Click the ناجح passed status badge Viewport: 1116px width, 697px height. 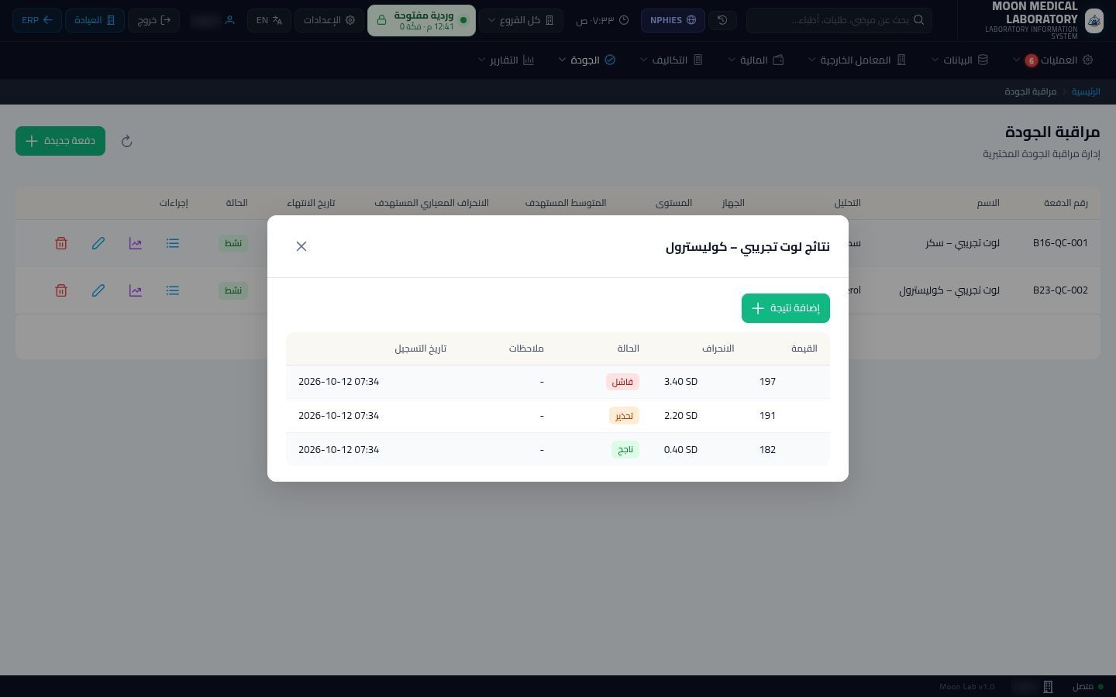click(x=625, y=450)
